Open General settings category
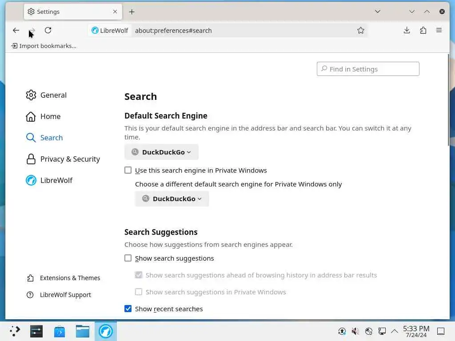The height and width of the screenshot is (341, 455). pyautogui.click(x=46, y=95)
